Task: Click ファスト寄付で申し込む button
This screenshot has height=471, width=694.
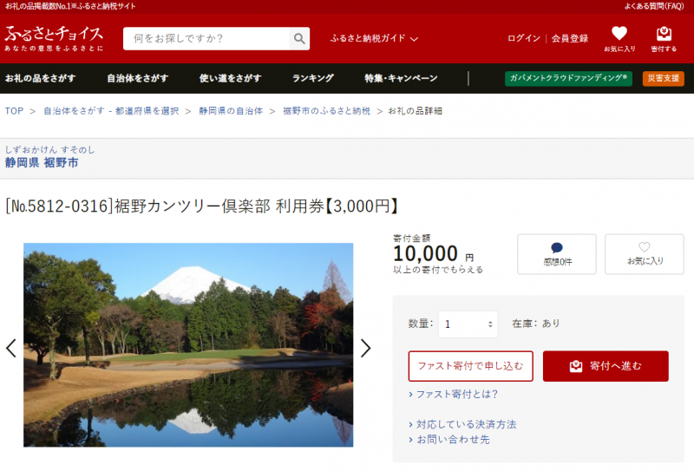Action: click(x=470, y=366)
